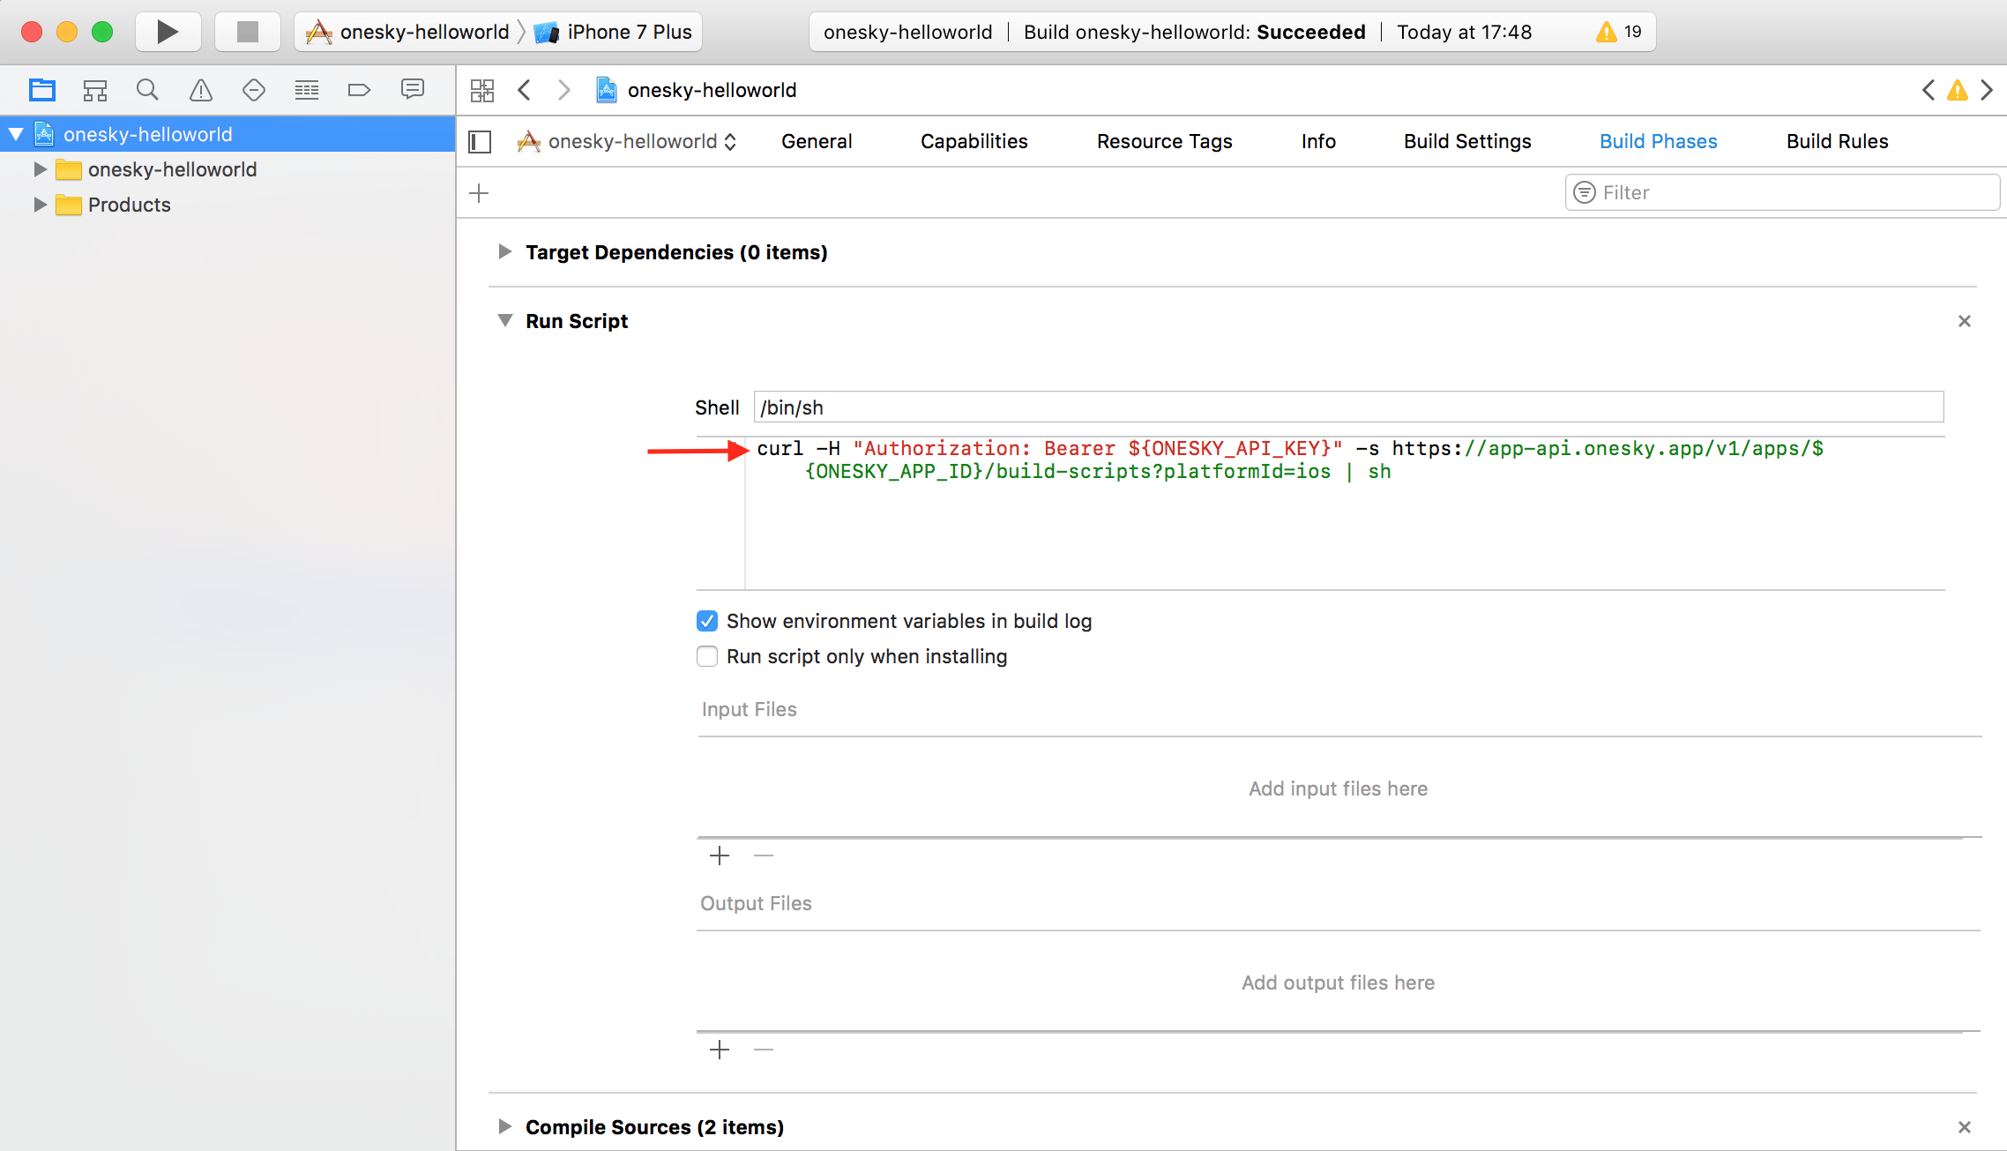The image size is (2007, 1151).
Task: Go back in editor history
Action: (x=525, y=90)
